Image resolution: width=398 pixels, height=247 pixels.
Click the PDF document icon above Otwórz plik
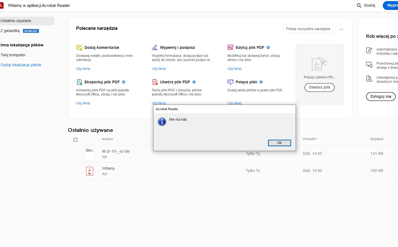(x=319, y=64)
